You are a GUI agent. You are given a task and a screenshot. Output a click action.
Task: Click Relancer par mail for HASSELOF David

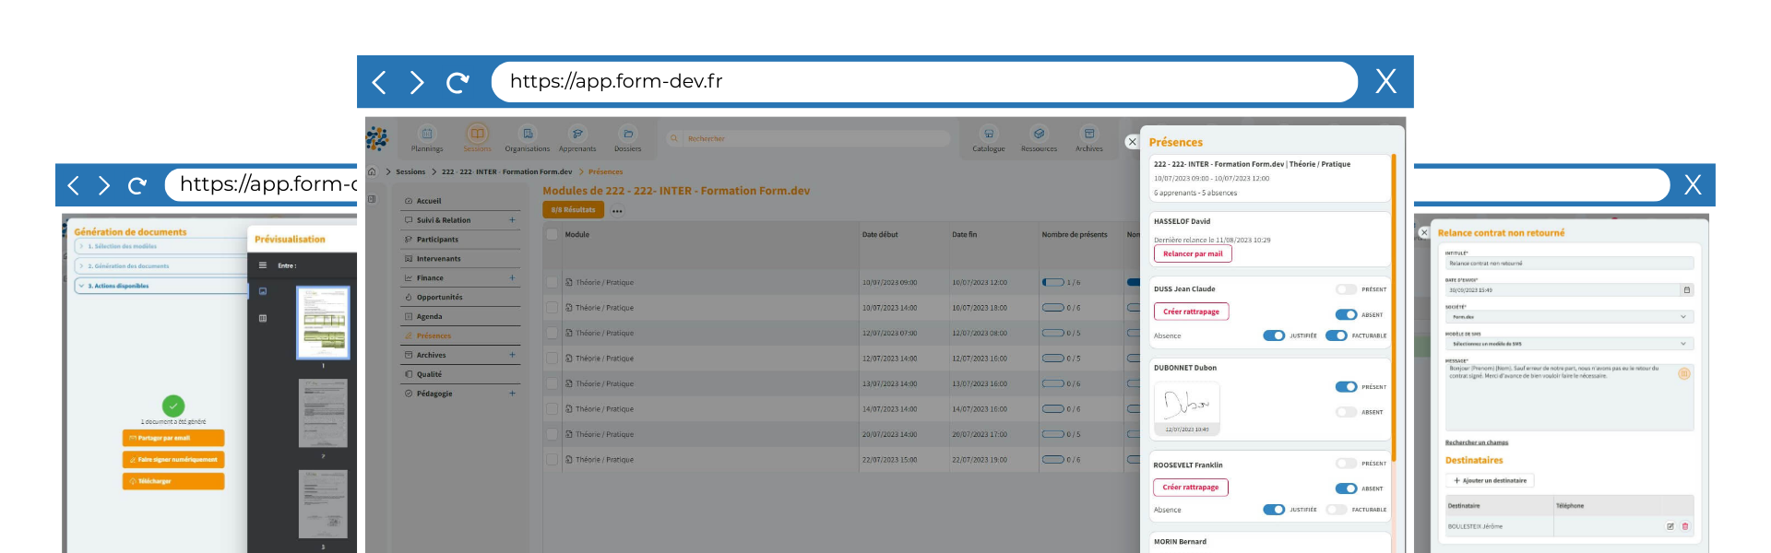pos(1193,254)
